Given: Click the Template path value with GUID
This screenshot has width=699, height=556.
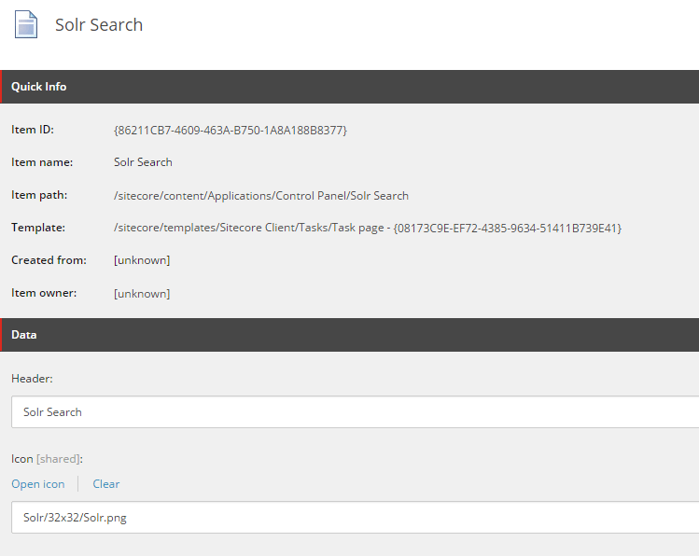Looking at the screenshot, I should [367, 228].
